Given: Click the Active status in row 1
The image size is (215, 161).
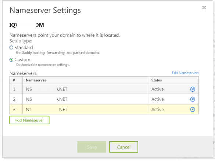Looking at the screenshot, I should coord(158,89).
